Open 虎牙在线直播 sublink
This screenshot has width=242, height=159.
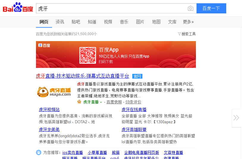pos(134,110)
